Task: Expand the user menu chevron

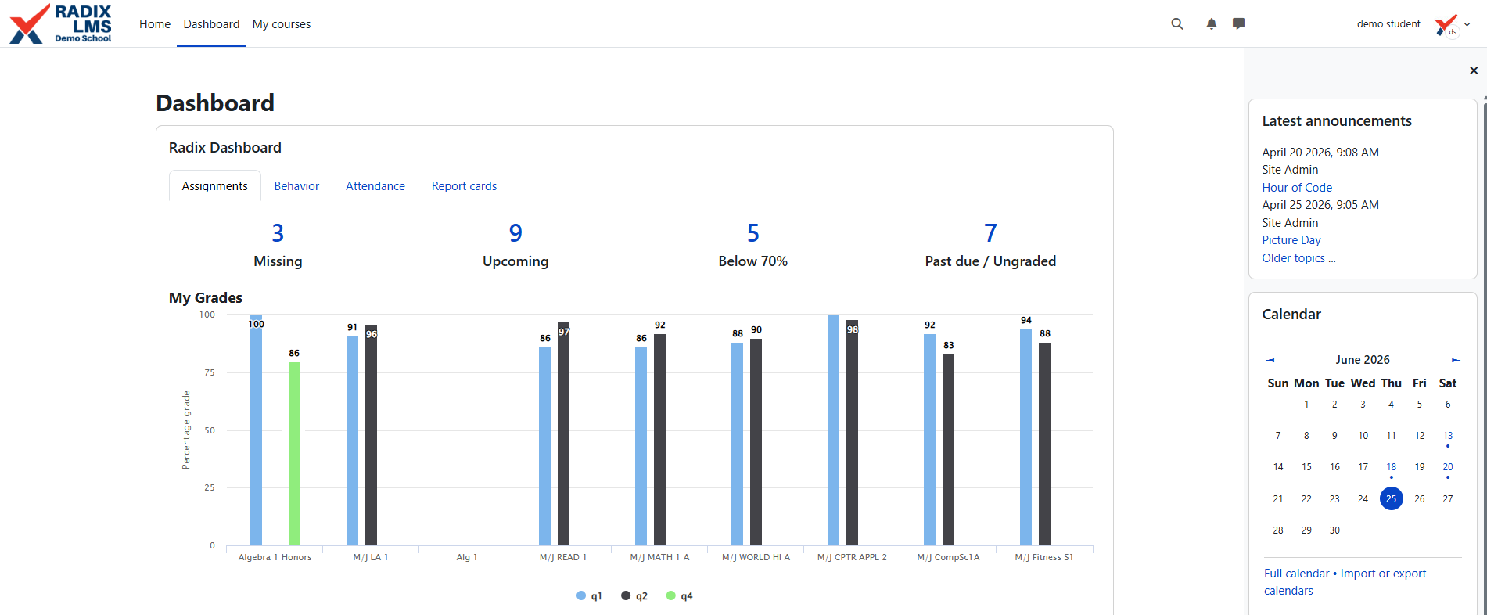Action: pyautogui.click(x=1467, y=24)
